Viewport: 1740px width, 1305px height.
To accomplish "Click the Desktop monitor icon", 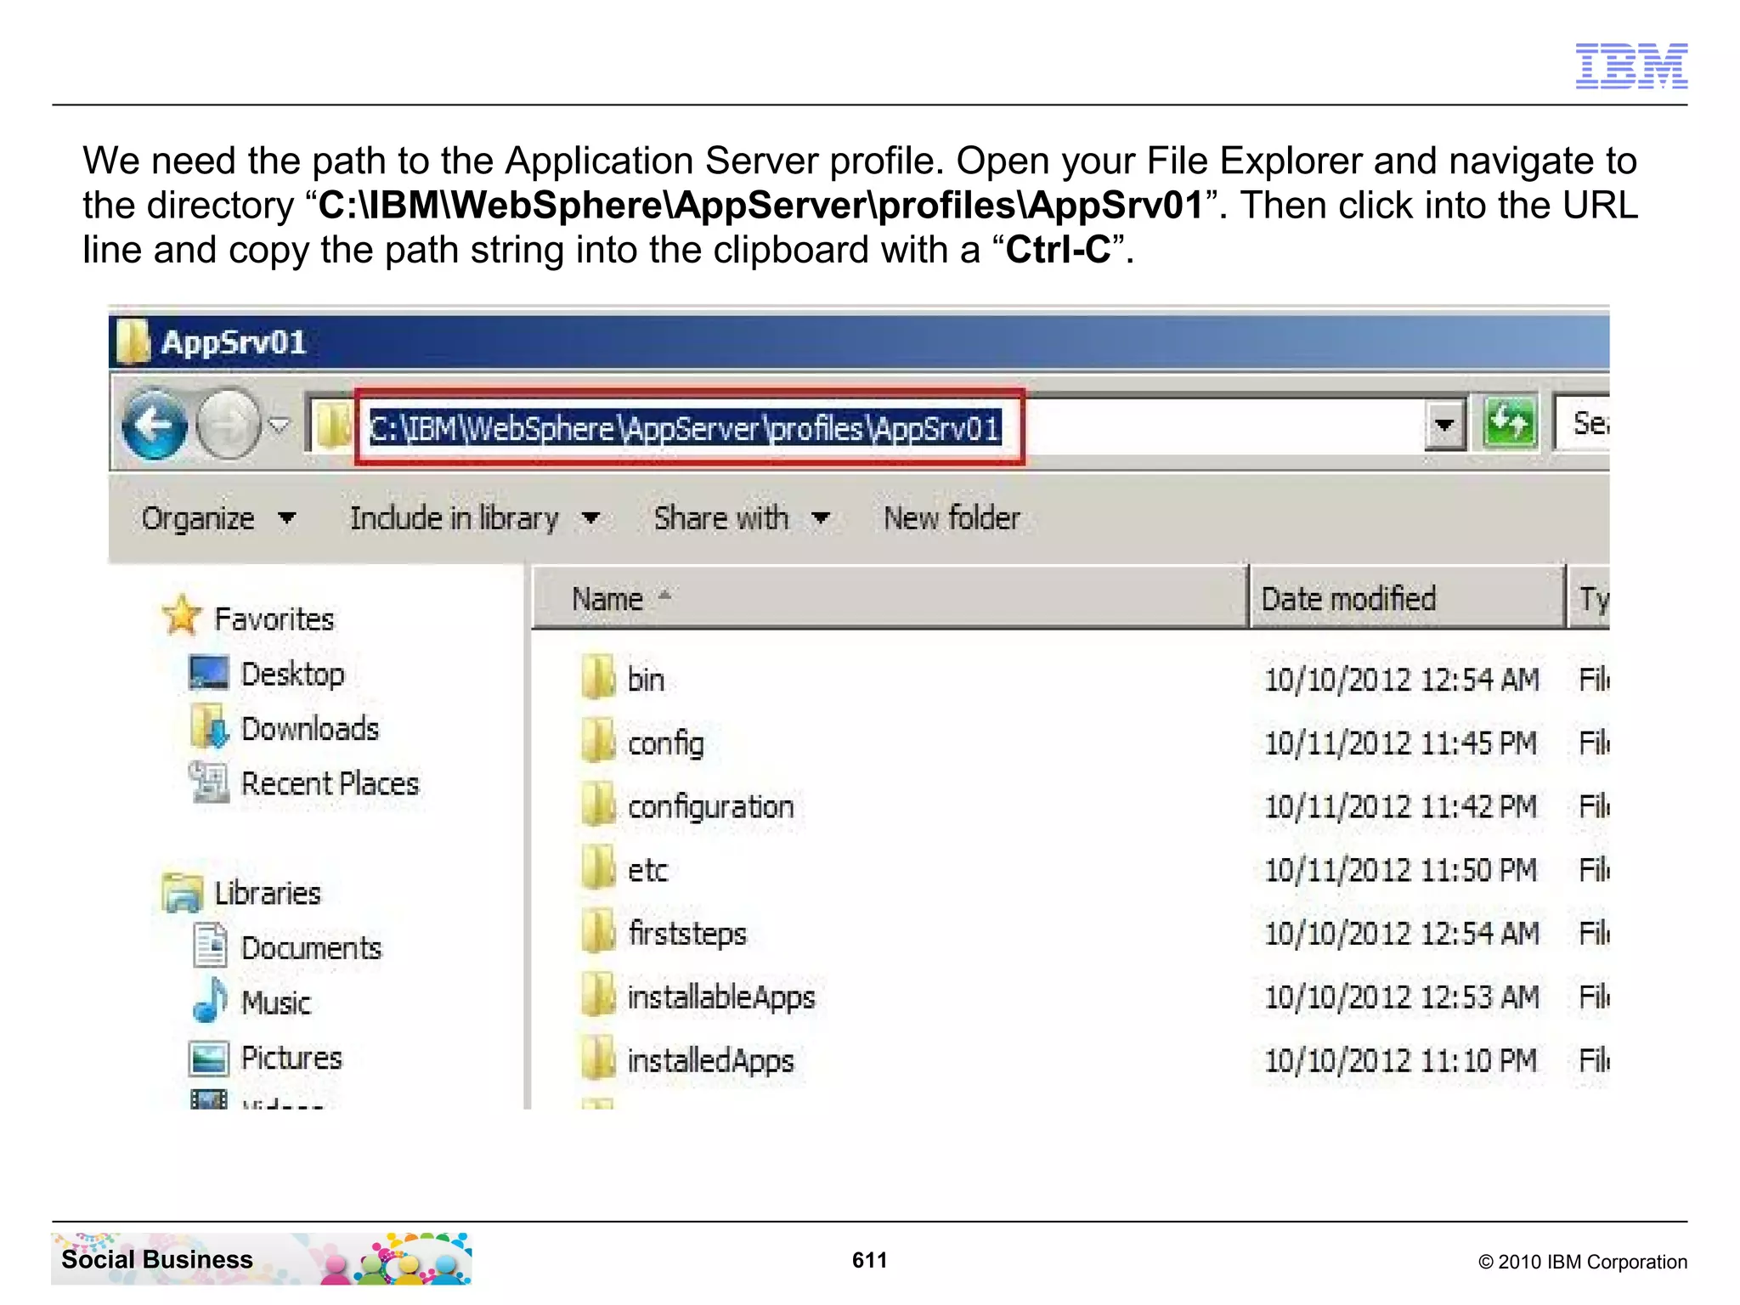I will (209, 673).
